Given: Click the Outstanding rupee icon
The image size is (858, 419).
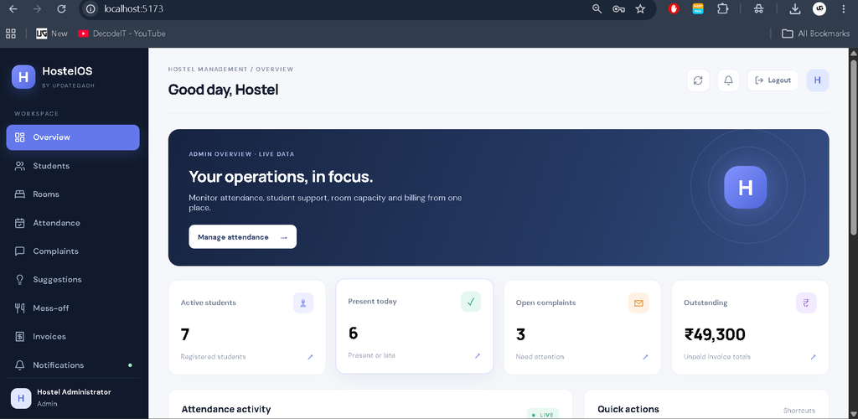Looking at the screenshot, I should [x=806, y=303].
